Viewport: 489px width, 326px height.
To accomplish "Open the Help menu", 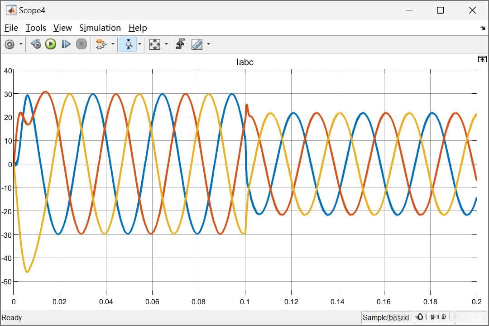I will 138,28.
